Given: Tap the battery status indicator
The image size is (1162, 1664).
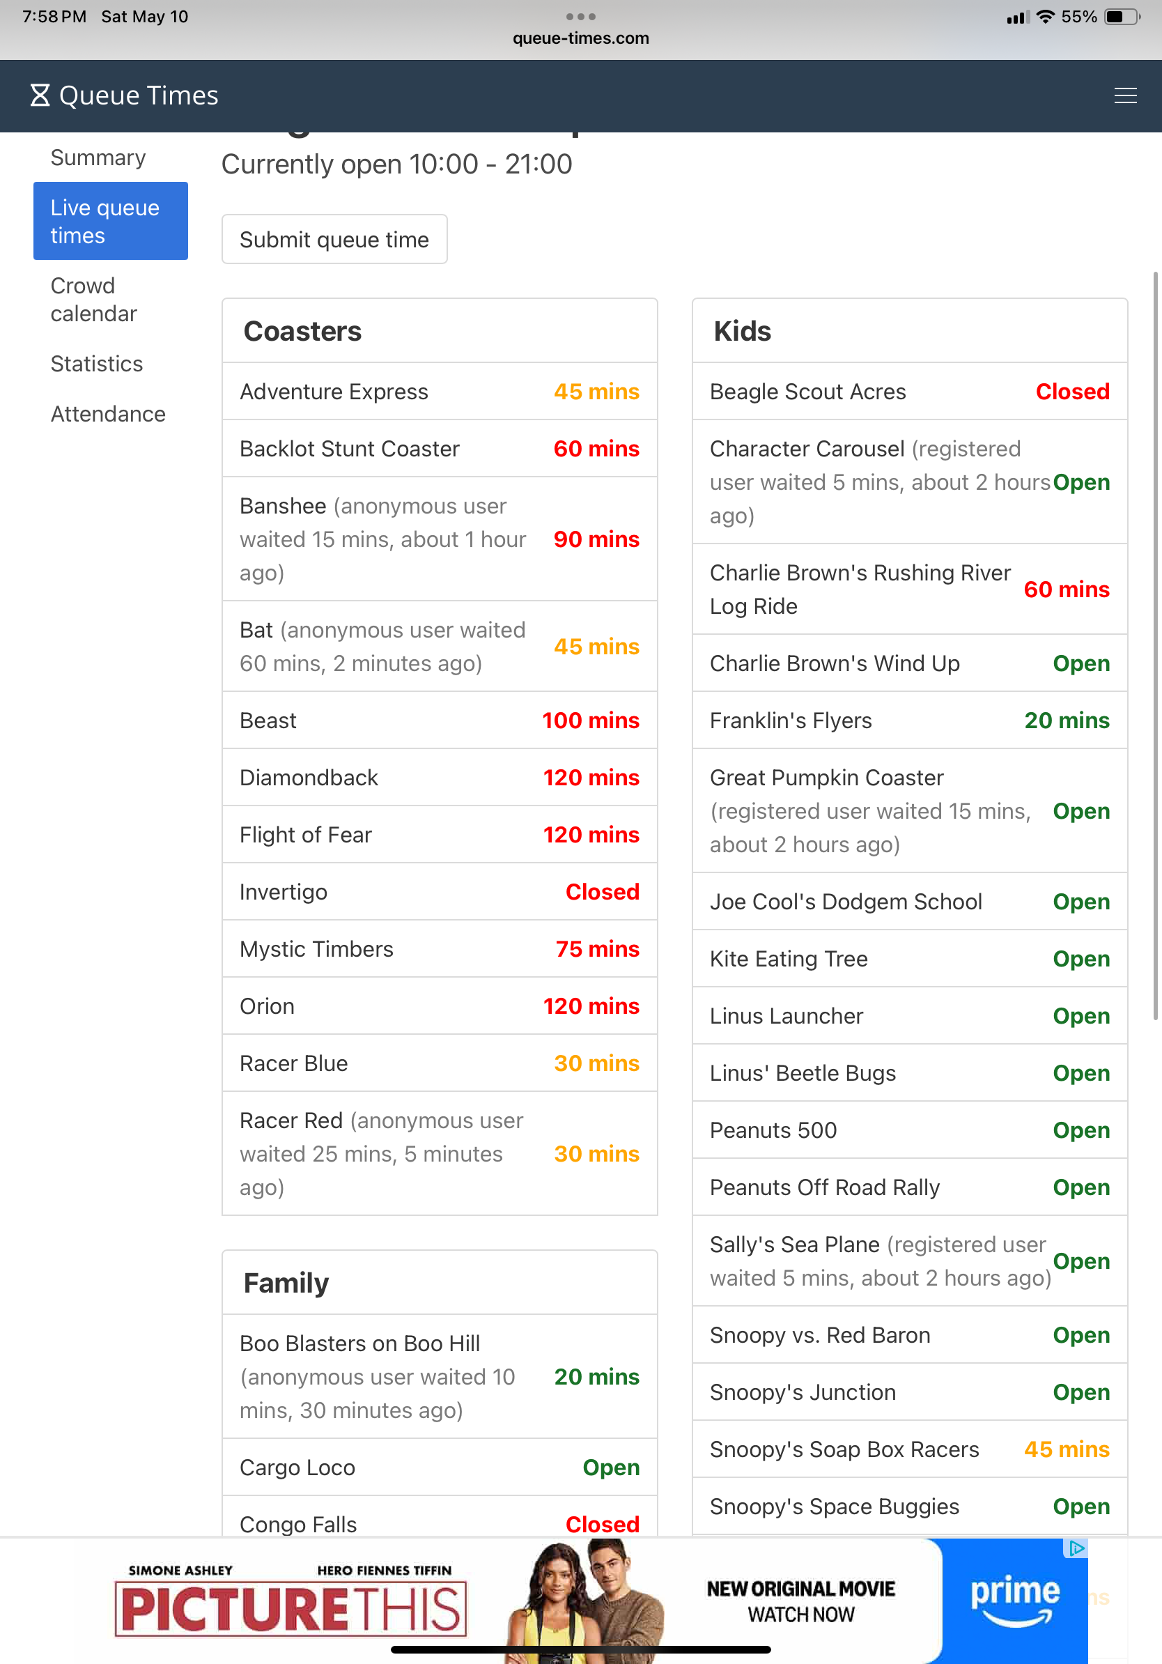Looking at the screenshot, I should (1122, 17).
